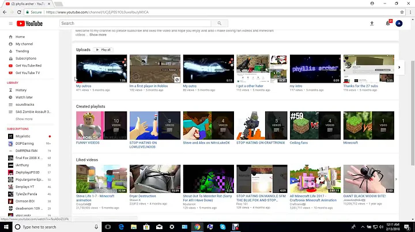Open Action Center notifications icon
This screenshot has width=415, height=232.
[x=407, y=227]
